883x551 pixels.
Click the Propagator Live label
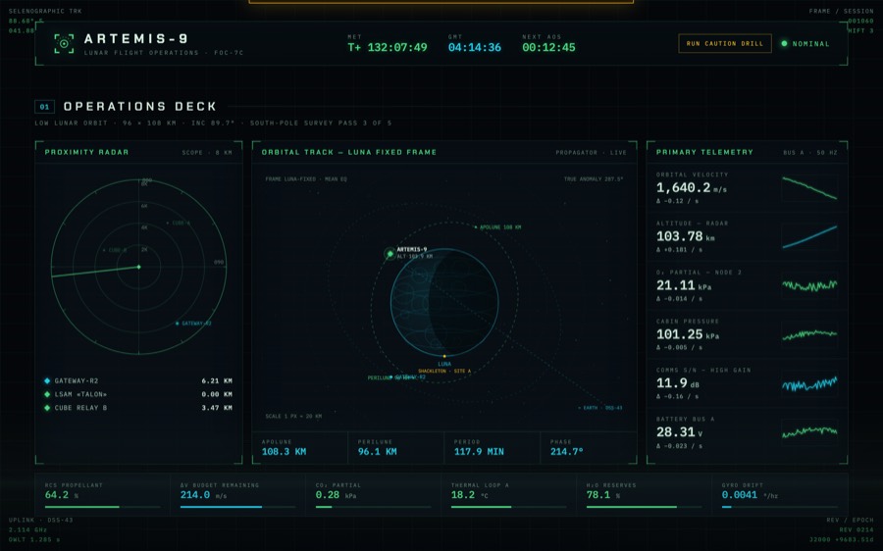coord(591,153)
